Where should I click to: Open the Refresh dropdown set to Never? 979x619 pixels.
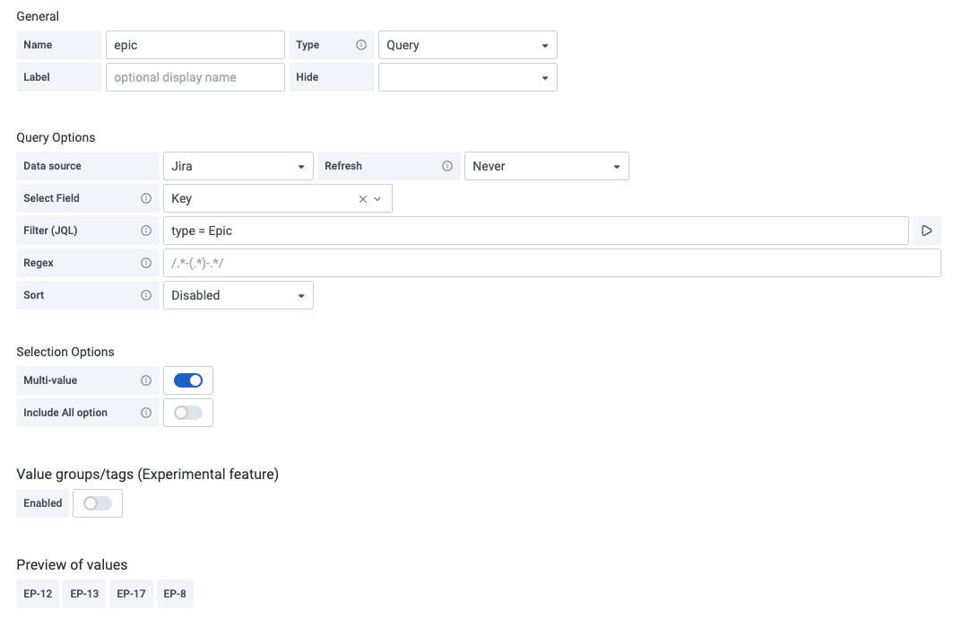(547, 165)
